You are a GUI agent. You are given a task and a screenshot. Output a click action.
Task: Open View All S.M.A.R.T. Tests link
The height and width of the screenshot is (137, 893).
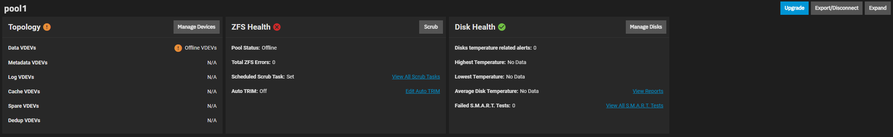coord(634,106)
